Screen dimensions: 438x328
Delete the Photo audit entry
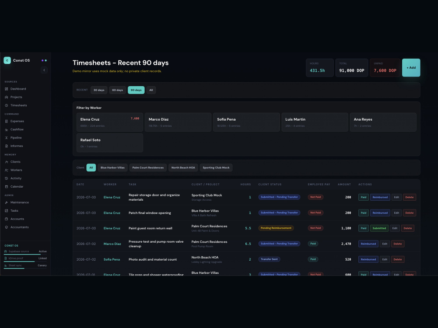[x=398, y=259]
